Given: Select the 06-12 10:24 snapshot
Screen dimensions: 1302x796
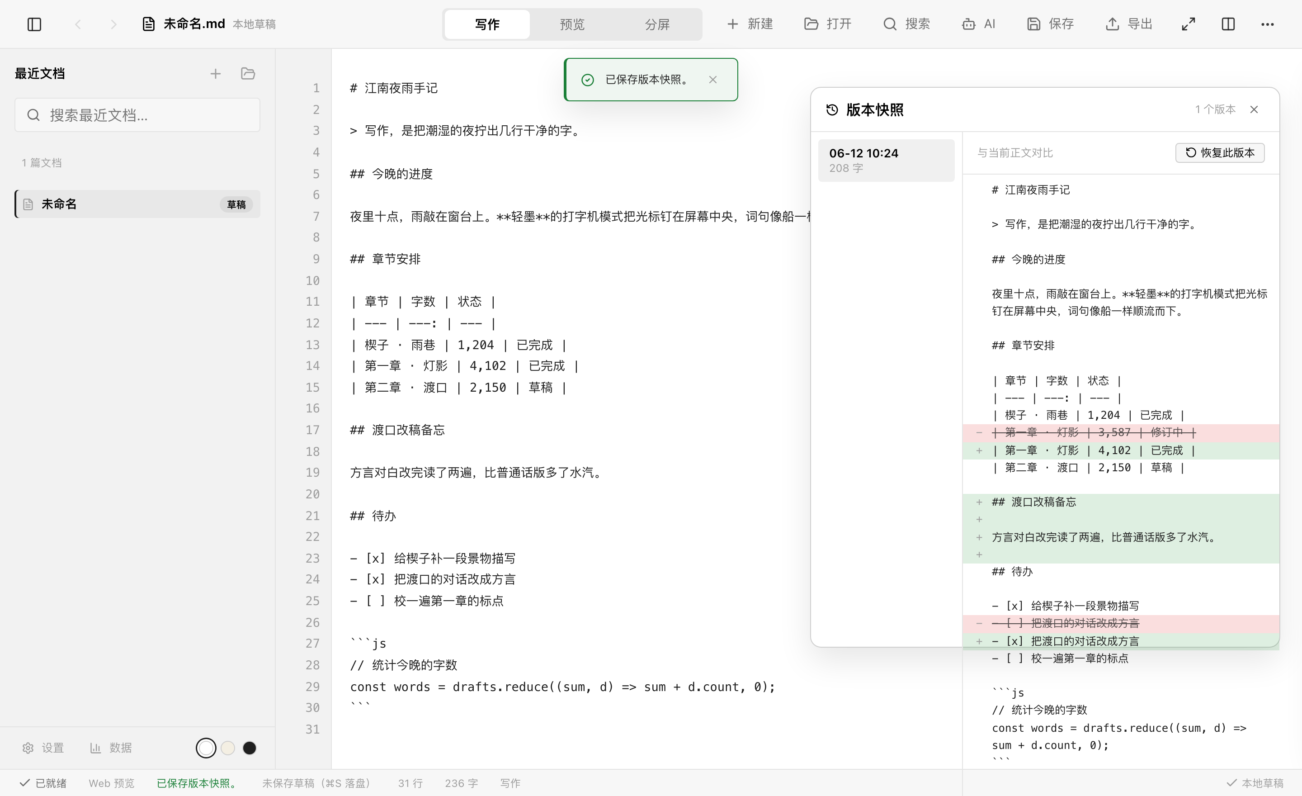Looking at the screenshot, I should (x=886, y=160).
